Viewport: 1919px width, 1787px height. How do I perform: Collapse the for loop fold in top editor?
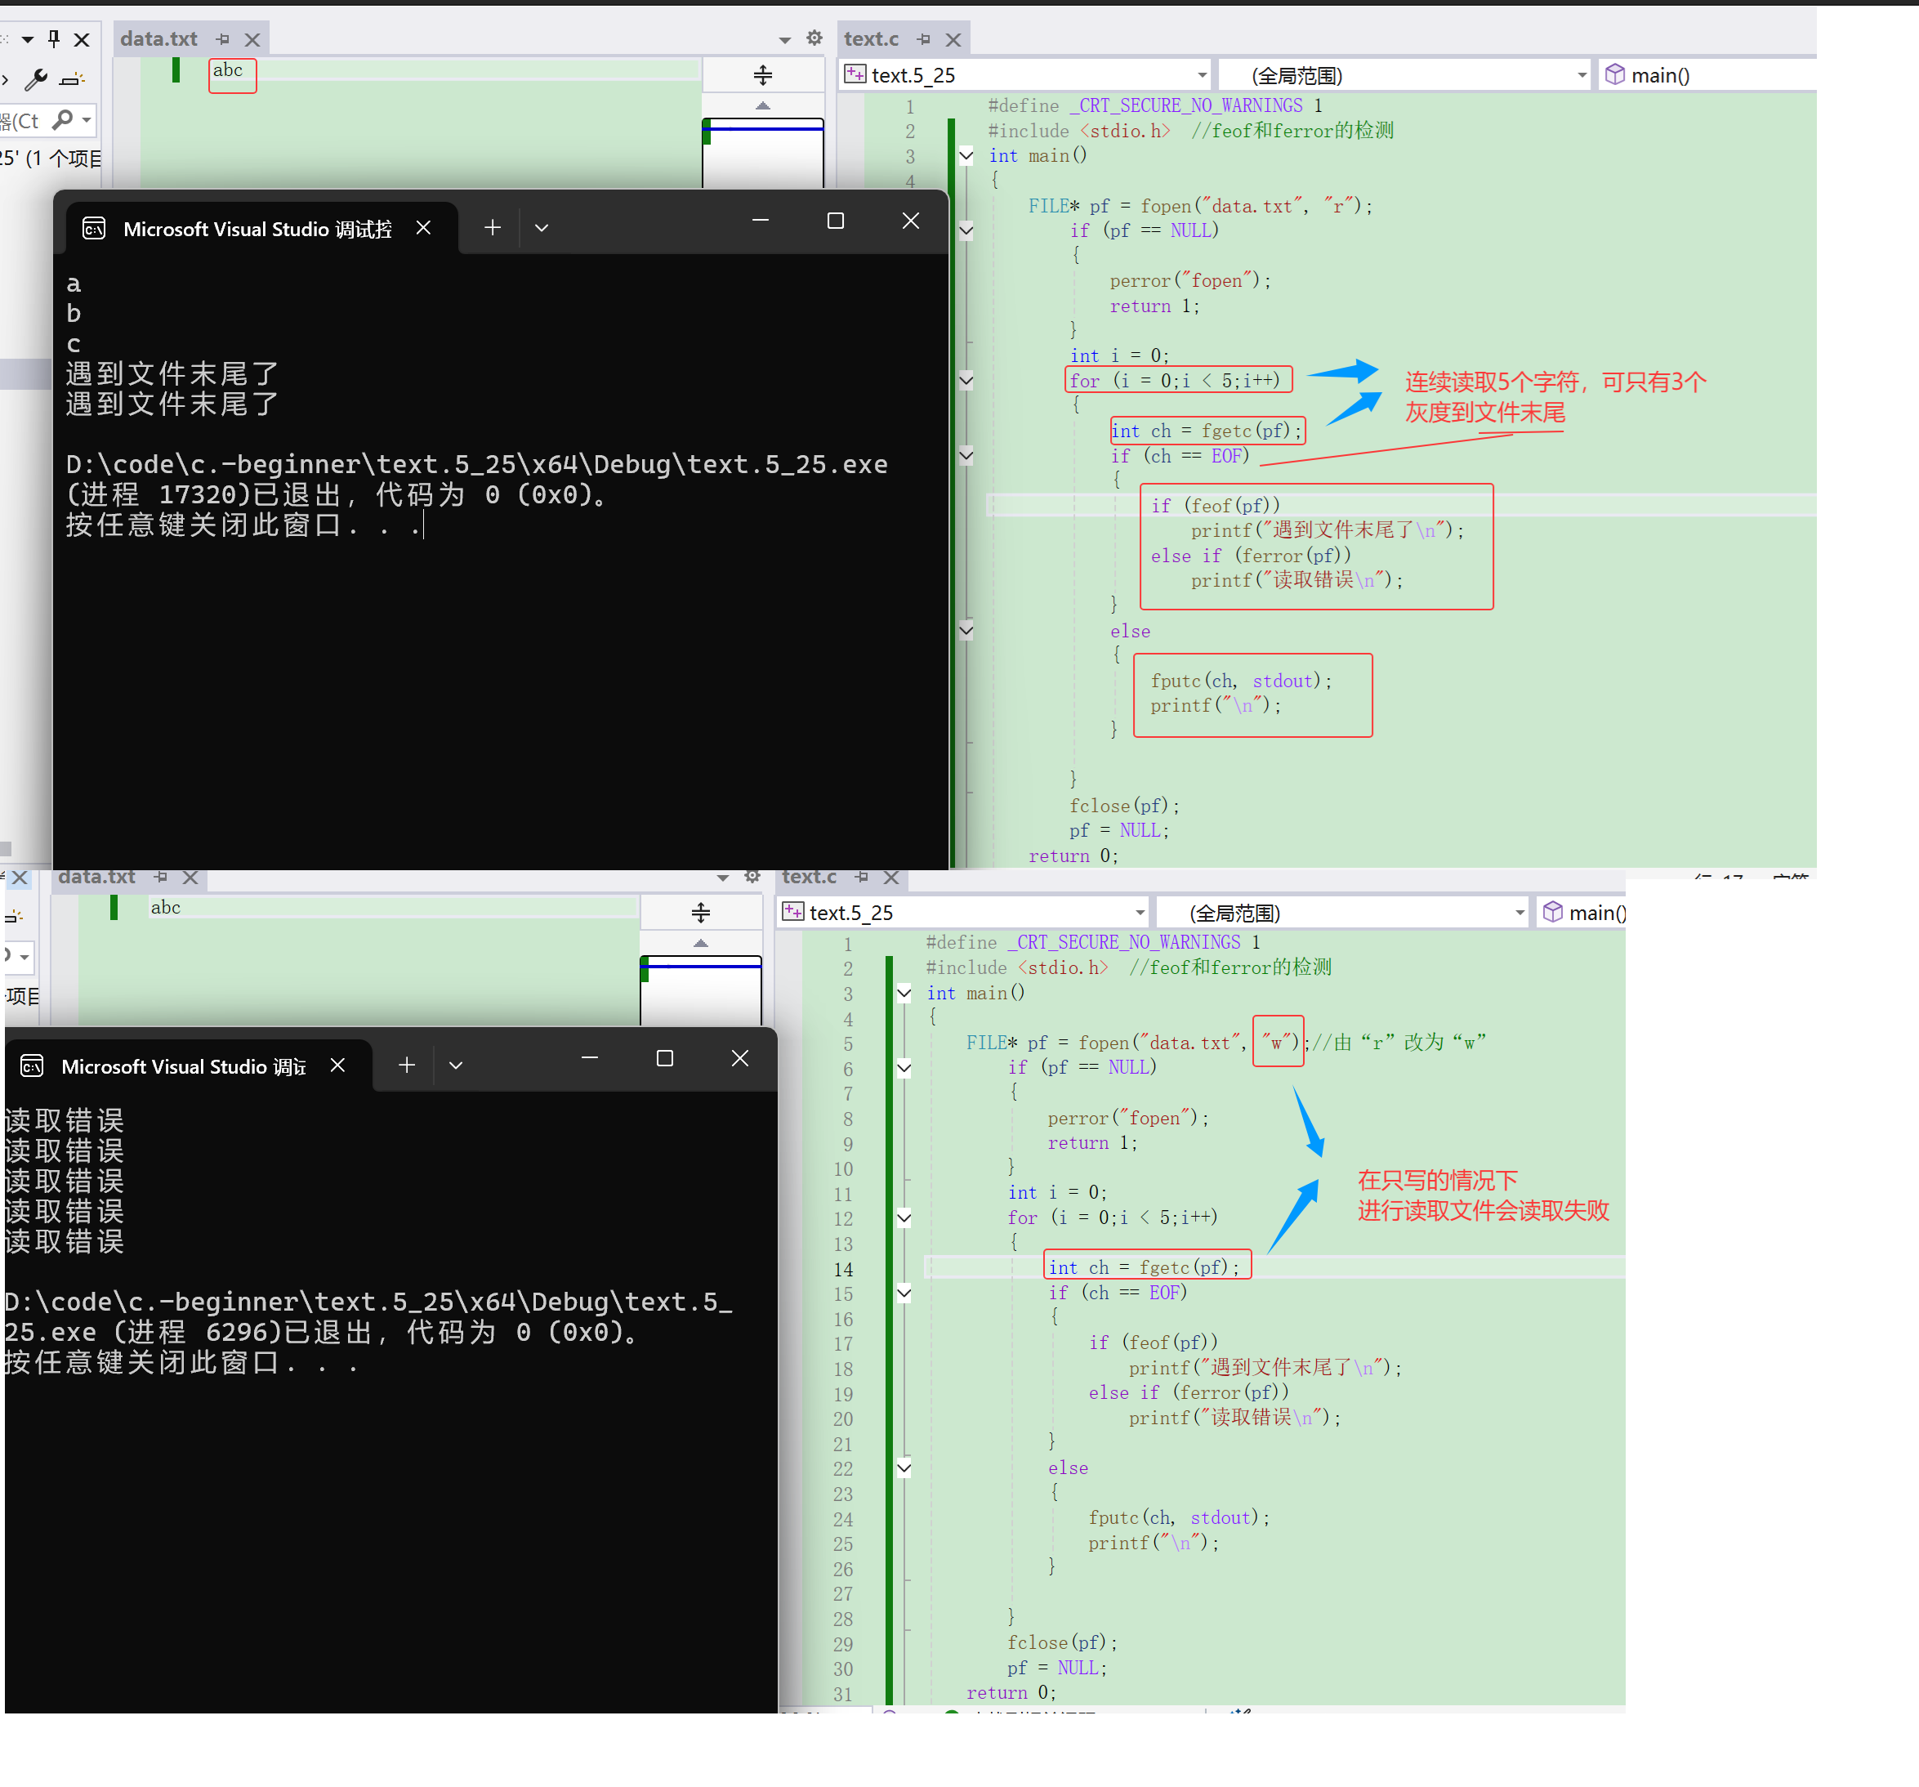click(966, 381)
